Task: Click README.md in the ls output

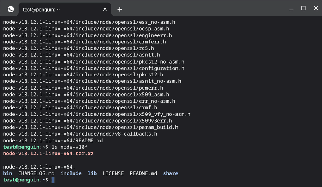Action: tap(143, 173)
